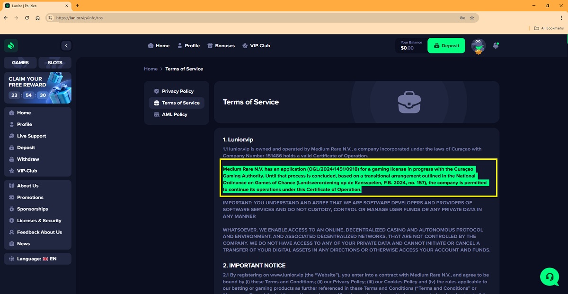Click the Claim Your Free Reward banner
Image resolution: width=568 pixels, height=294 pixels.
(x=37, y=87)
